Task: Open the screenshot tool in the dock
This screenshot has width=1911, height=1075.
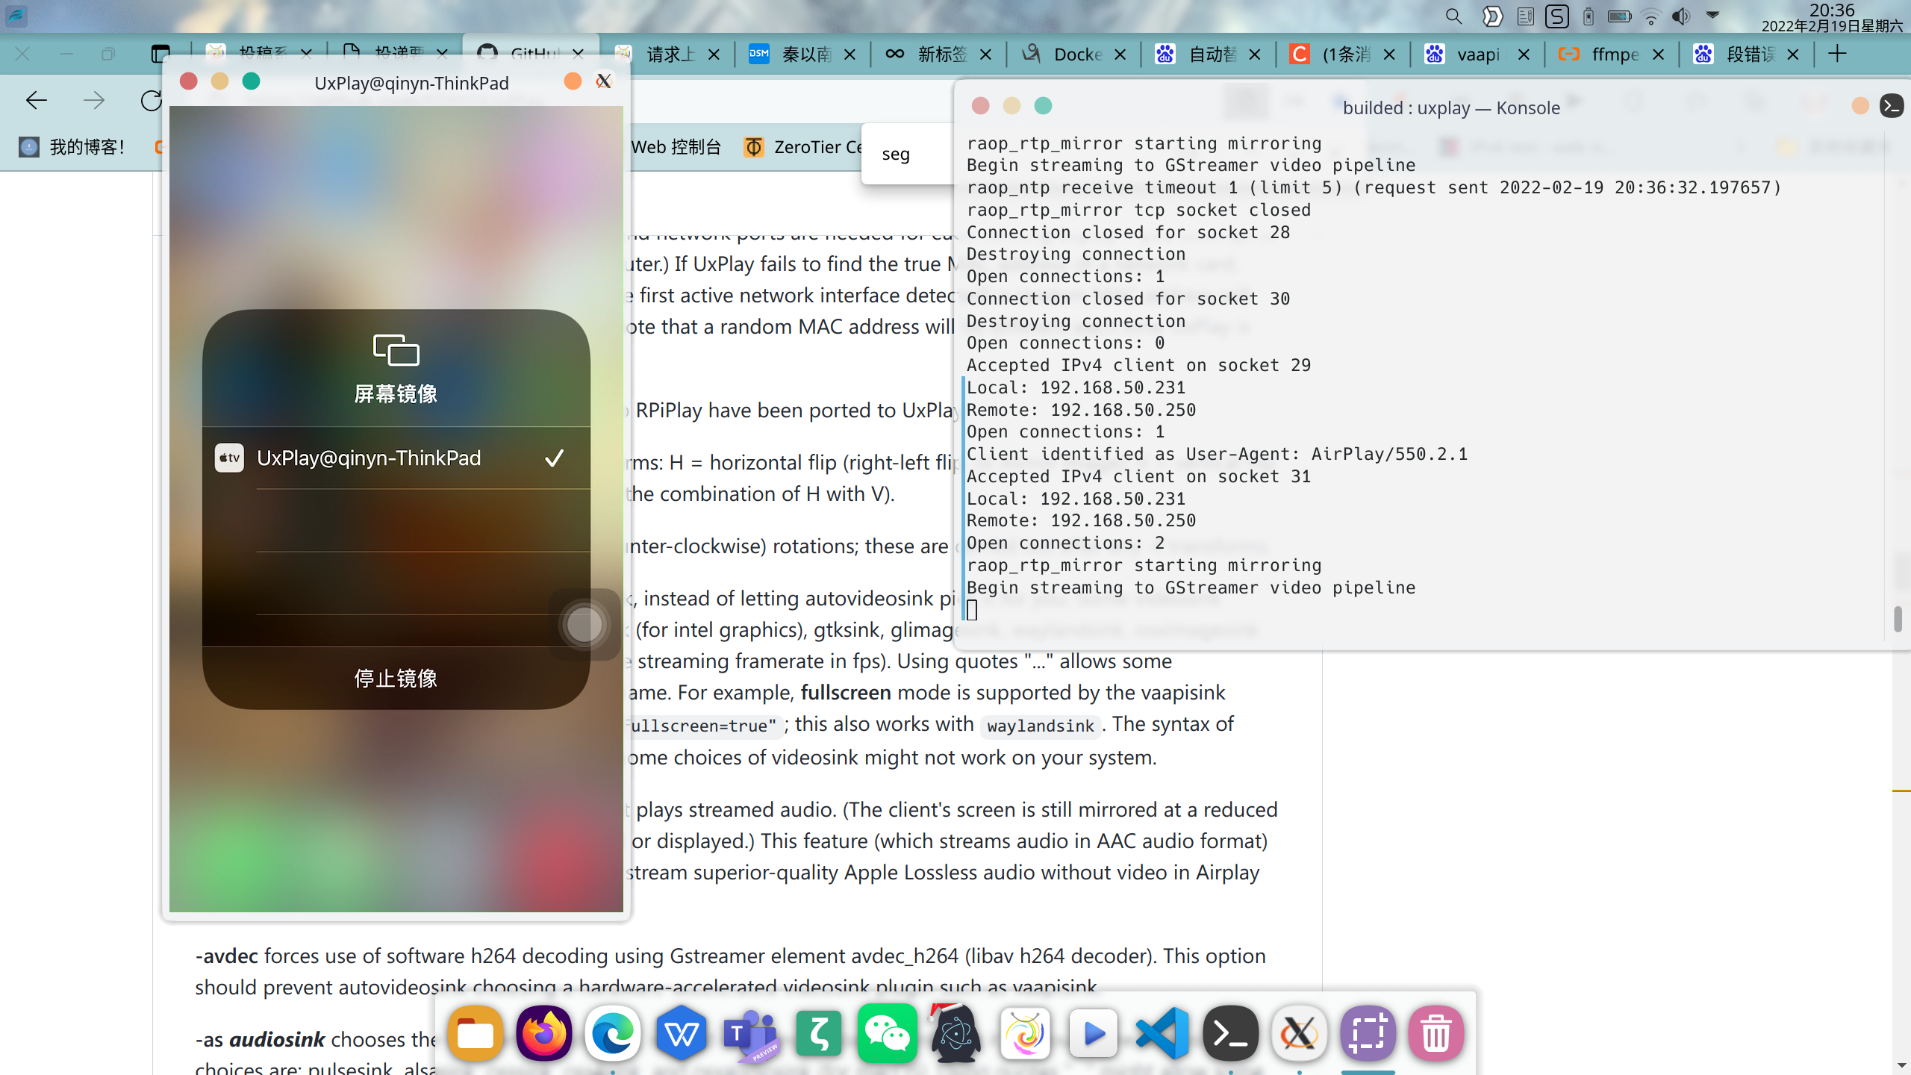Action: coord(1368,1034)
